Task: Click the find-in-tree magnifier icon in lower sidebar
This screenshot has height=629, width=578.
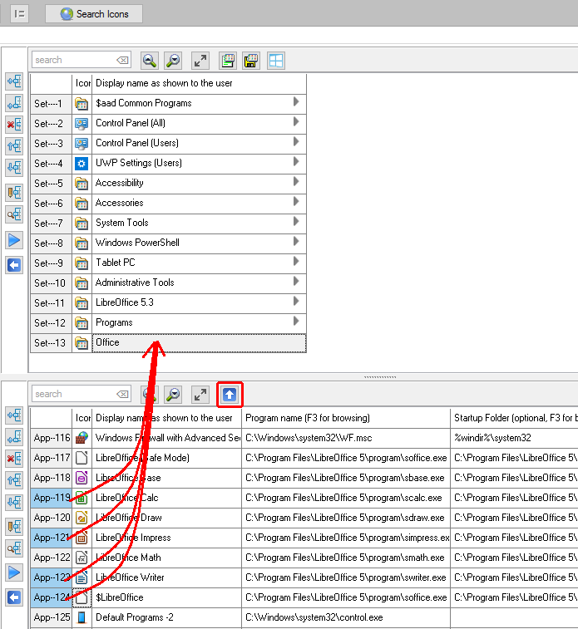Action: click(14, 548)
